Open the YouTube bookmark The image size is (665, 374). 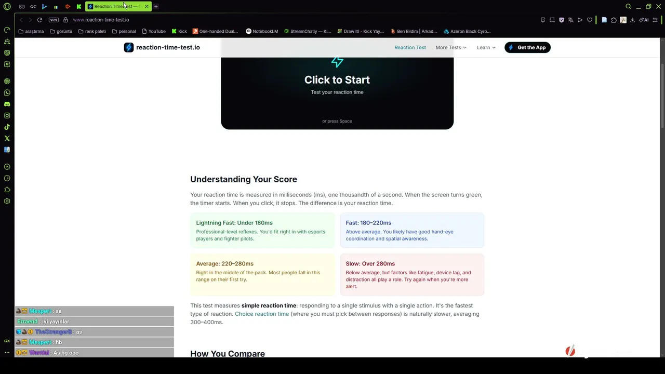154,31
